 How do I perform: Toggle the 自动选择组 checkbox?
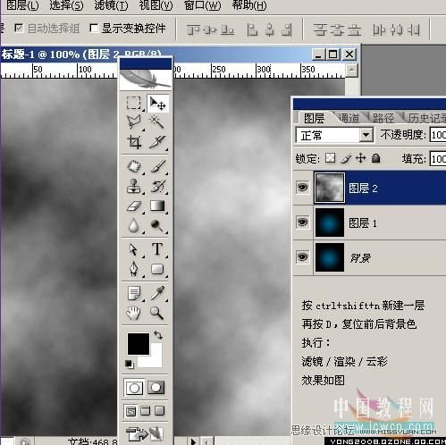[19, 29]
